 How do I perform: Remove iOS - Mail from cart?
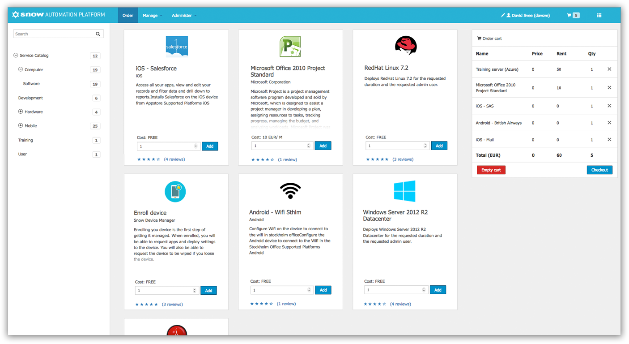[609, 140]
